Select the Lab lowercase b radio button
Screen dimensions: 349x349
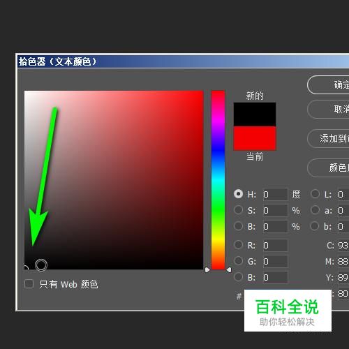(x=315, y=225)
